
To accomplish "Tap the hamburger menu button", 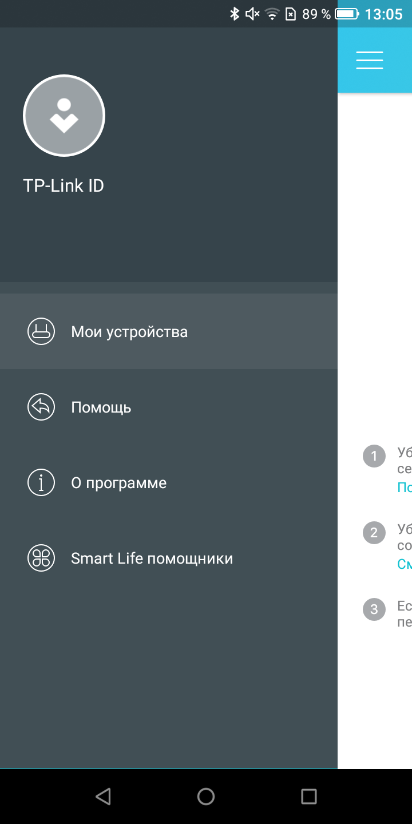I will [x=370, y=60].
